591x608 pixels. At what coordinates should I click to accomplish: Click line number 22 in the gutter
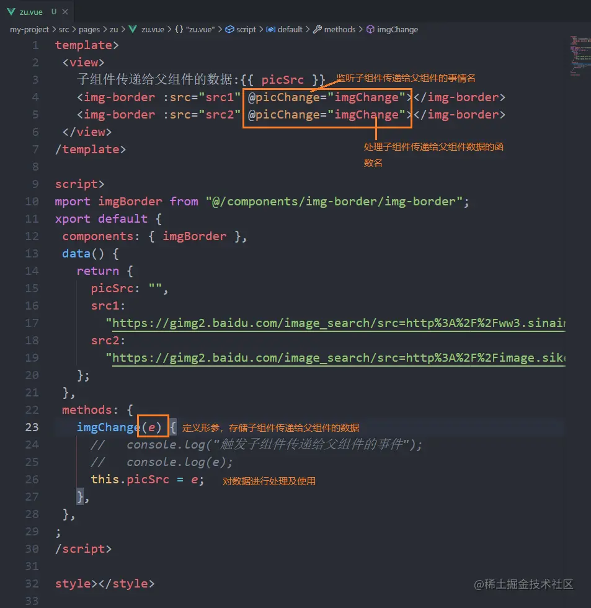pos(32,410)
